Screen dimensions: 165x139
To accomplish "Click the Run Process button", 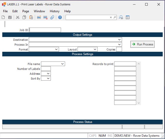I will 142,44.
